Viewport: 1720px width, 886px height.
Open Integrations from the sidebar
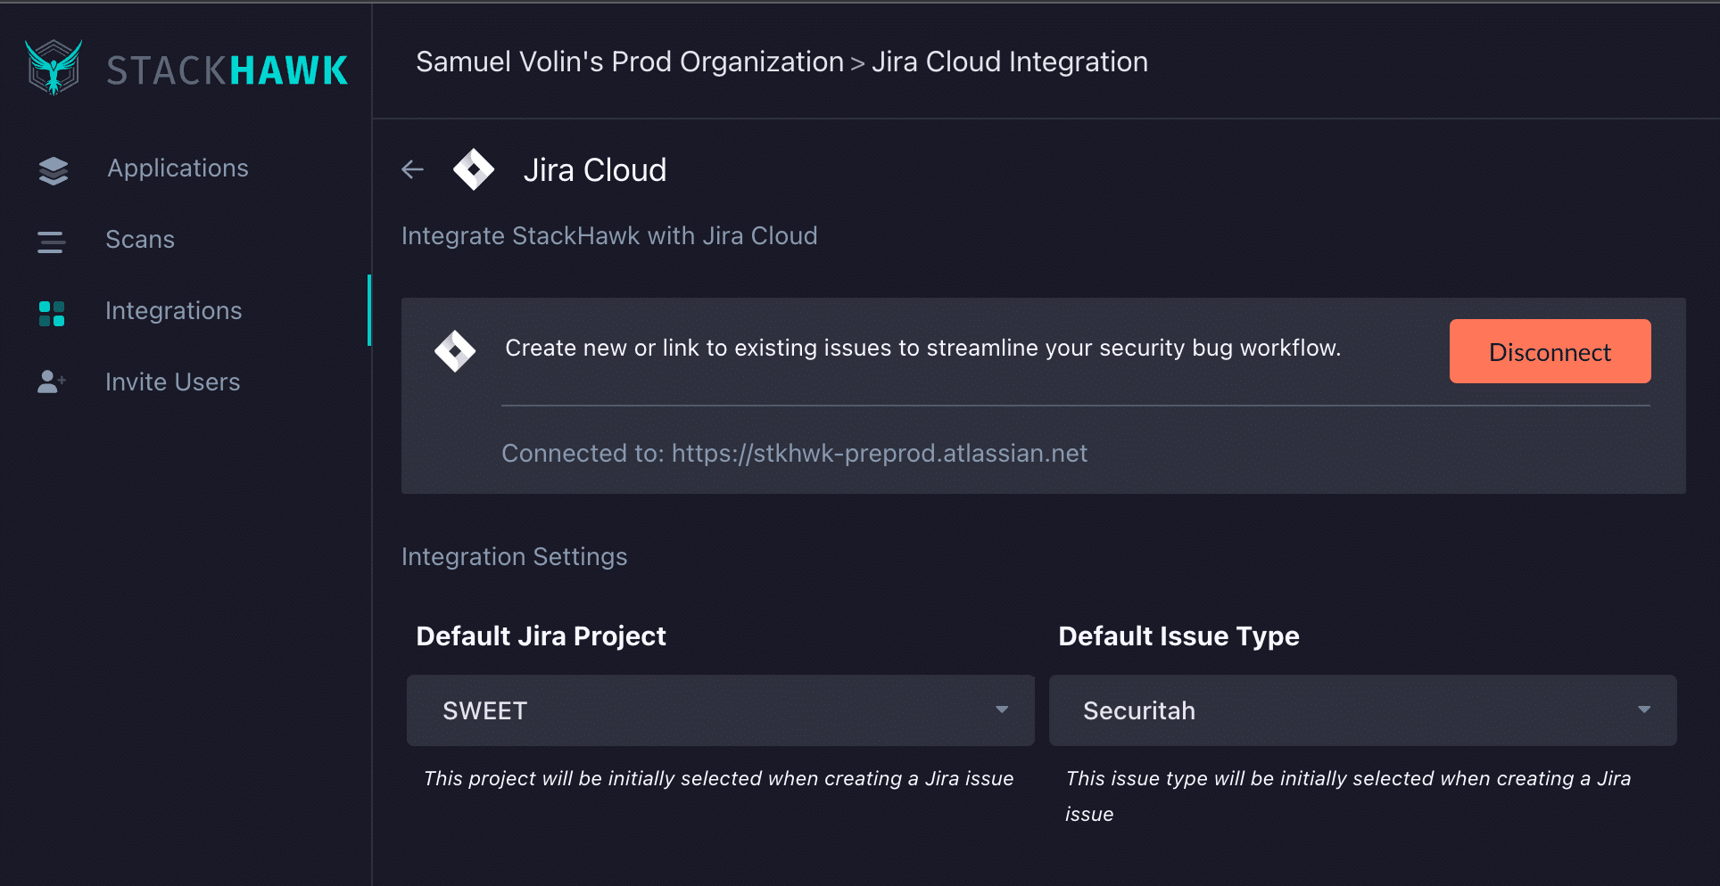coord(174,311)
